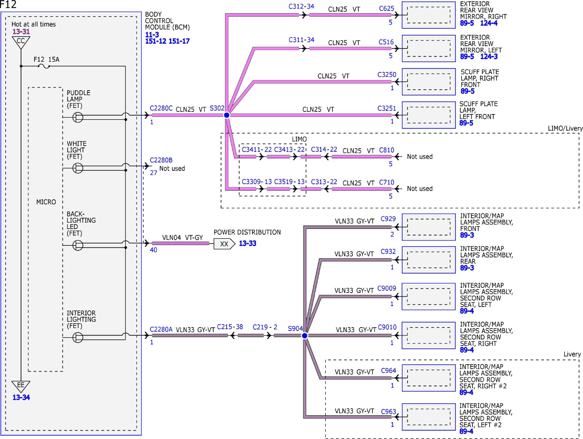Click the VLN04 VT-GY wire label
Viewport: 583px width, 439px height.
coord(183,238)
